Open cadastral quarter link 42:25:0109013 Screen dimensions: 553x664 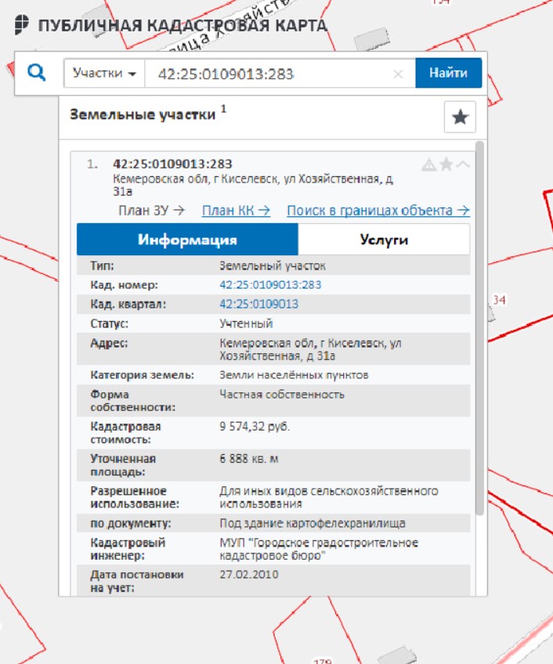pyautogui.click(x=259, y=304)
